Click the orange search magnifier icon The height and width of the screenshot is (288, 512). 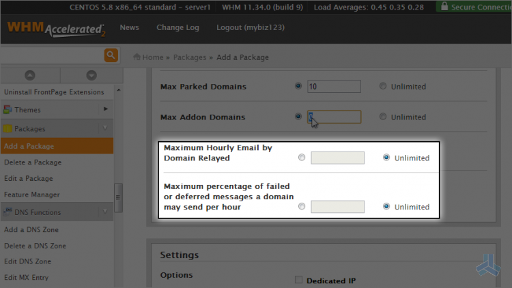coord(111,55)
